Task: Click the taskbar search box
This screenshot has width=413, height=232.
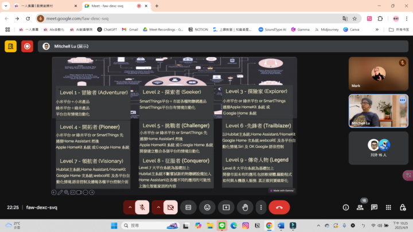Action: click(x=150, y=226)
